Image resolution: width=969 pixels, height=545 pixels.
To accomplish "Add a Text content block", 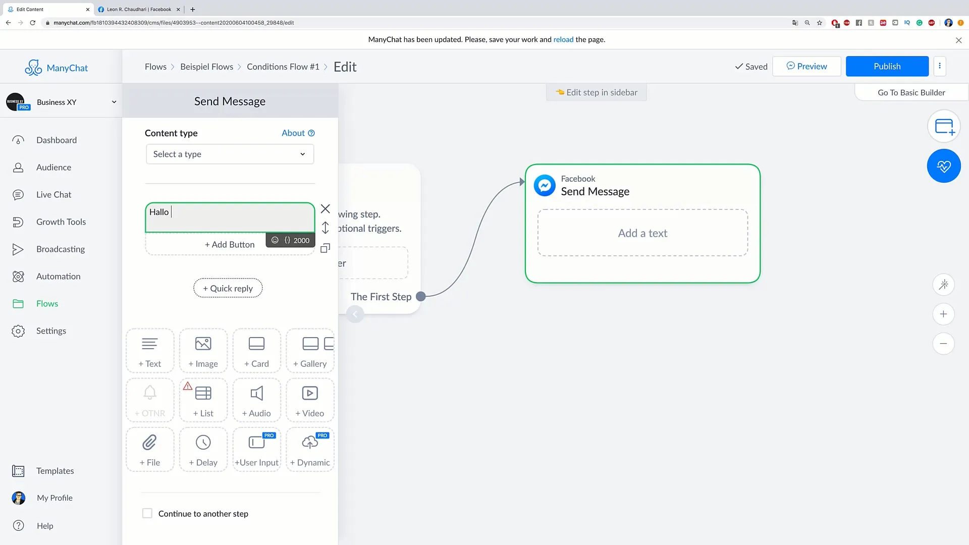I will (150, 351).
